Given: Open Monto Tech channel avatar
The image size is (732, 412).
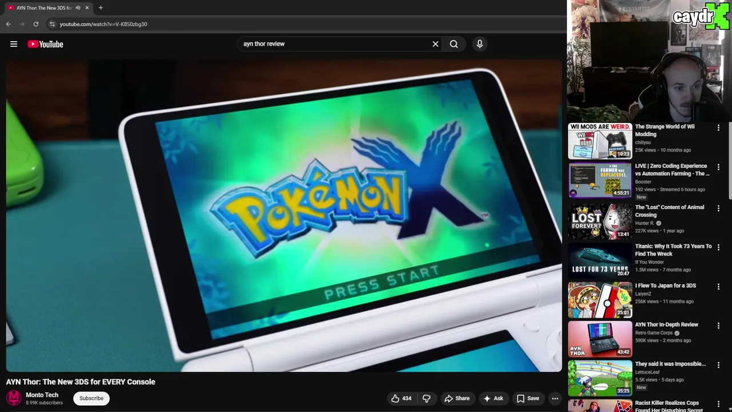Looking at the screenshot, I should click(14, 398).
